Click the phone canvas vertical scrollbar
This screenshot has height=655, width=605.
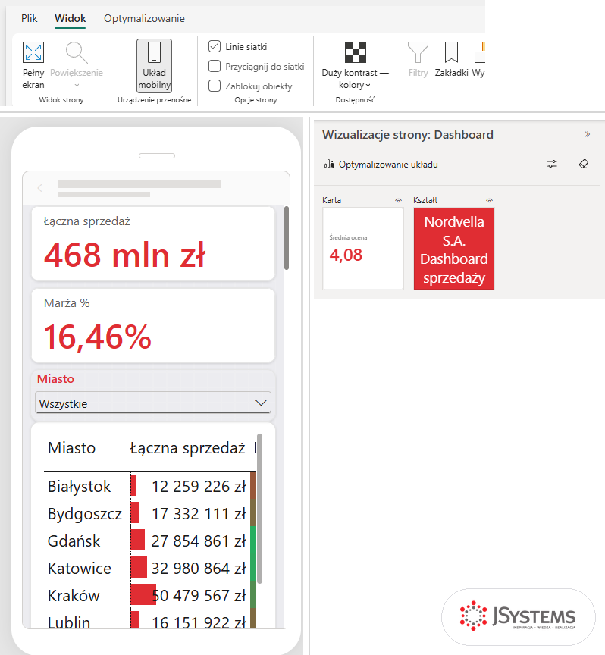click(x=287, y=238)
